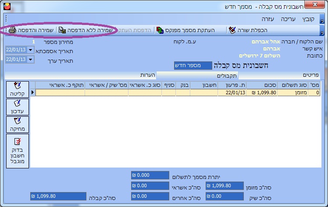
Task: Click the מספר חדש field
Action: 193,65
